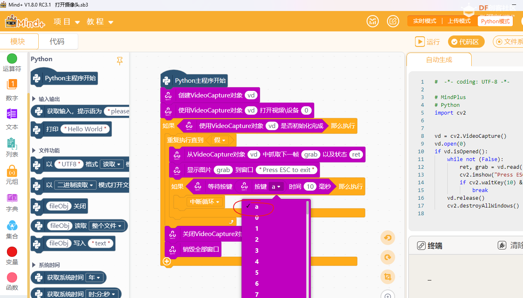This screenshot has height=298, width=523.
Task: Open the 教程 tutorial menu
Action: 100,22
